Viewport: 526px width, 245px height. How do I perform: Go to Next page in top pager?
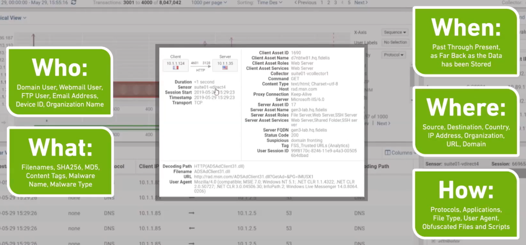[x=361, y=3]
